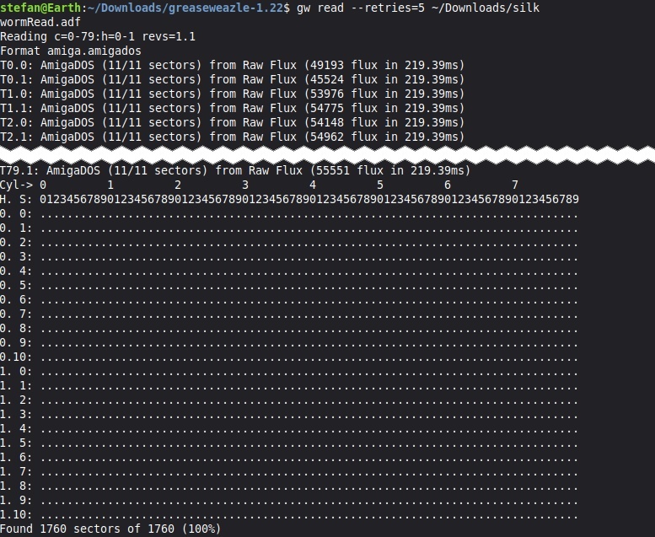Click the sector map row labeled "0. 4:"
The height and width of the screenshot is (537, 655).
(289, 271)
